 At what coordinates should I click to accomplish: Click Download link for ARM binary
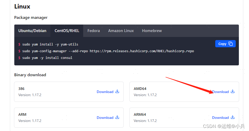[x=108, y=118]
